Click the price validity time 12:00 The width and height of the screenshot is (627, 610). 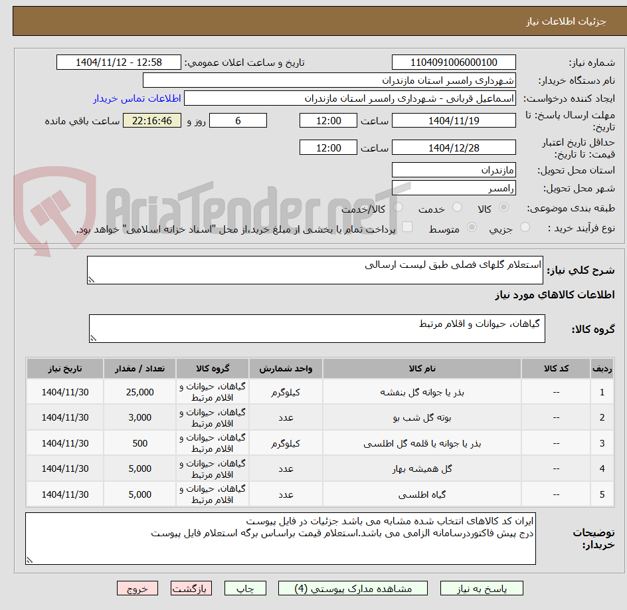coord(328,148)
